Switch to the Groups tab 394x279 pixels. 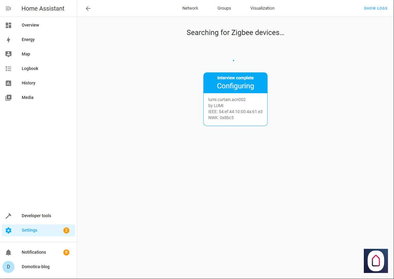pos(224,8)
